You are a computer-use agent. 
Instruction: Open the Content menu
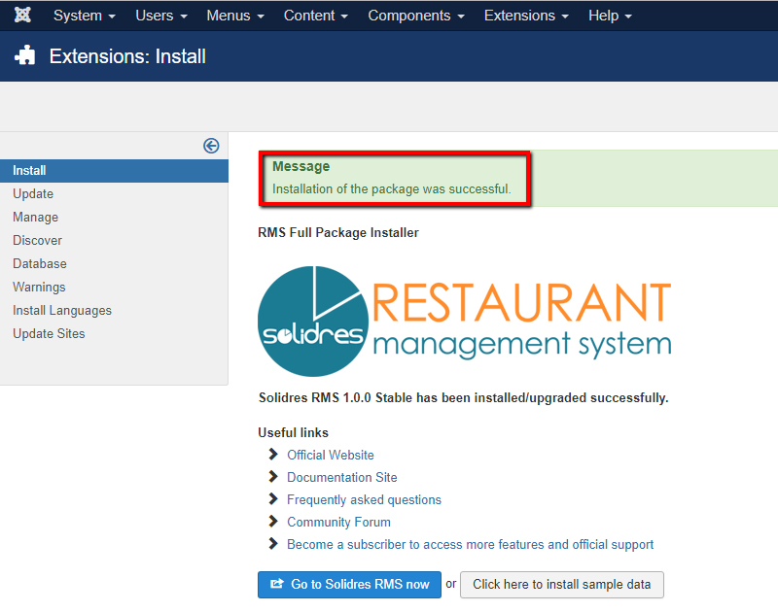[x=316, y=16]
